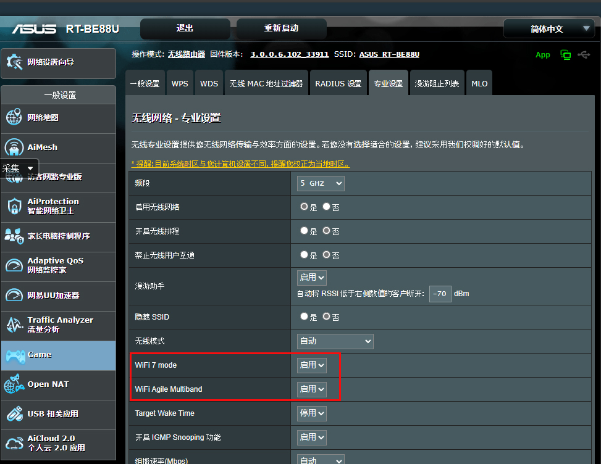
Task: Select 否 for 启用无线网络
Action: (x=327, y=207)
